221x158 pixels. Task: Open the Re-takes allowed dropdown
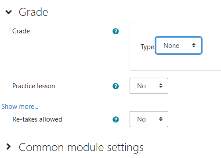pyautogui.click(x=149, y=119)
